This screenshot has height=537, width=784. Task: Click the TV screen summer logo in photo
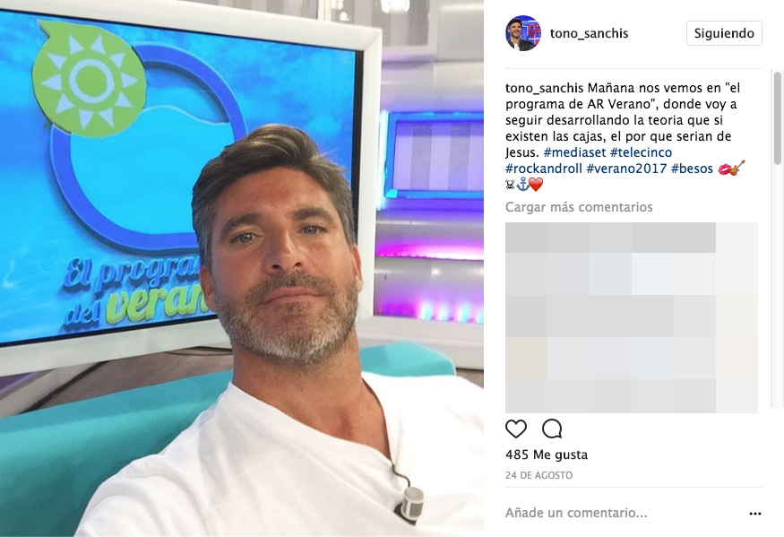(x=89, y=79)
